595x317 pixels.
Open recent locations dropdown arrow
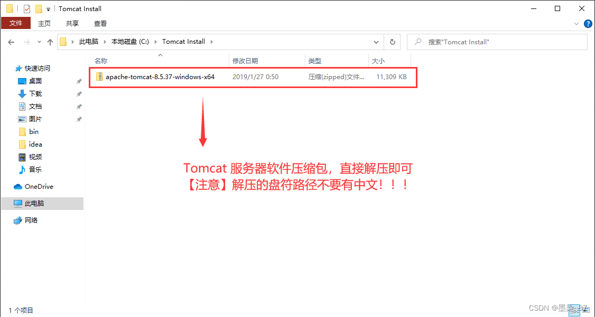39,42
